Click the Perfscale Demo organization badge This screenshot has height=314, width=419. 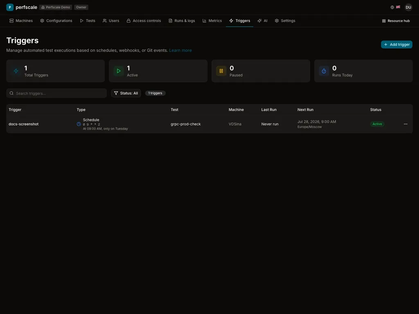56,7
